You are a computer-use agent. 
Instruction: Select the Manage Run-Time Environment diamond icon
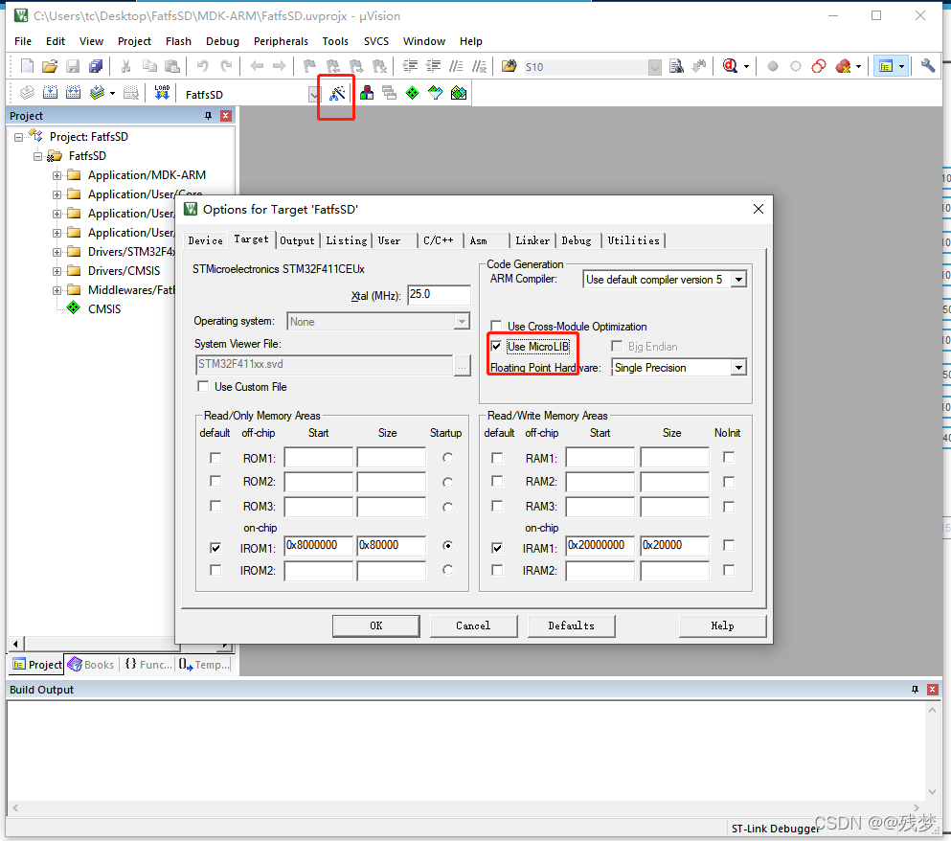click(414, 92)
